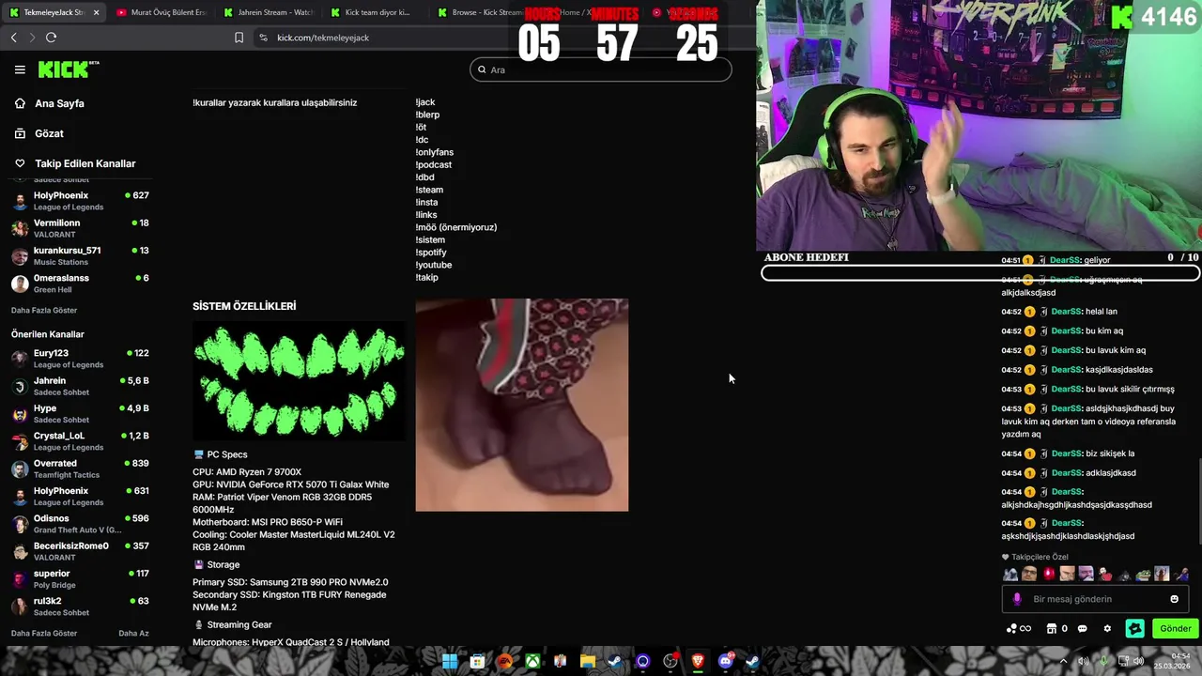Click the Abone Hedefi progress bar
1202x676 pixels.
[980, 273]
